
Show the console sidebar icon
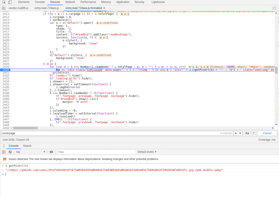pos(4,152)
